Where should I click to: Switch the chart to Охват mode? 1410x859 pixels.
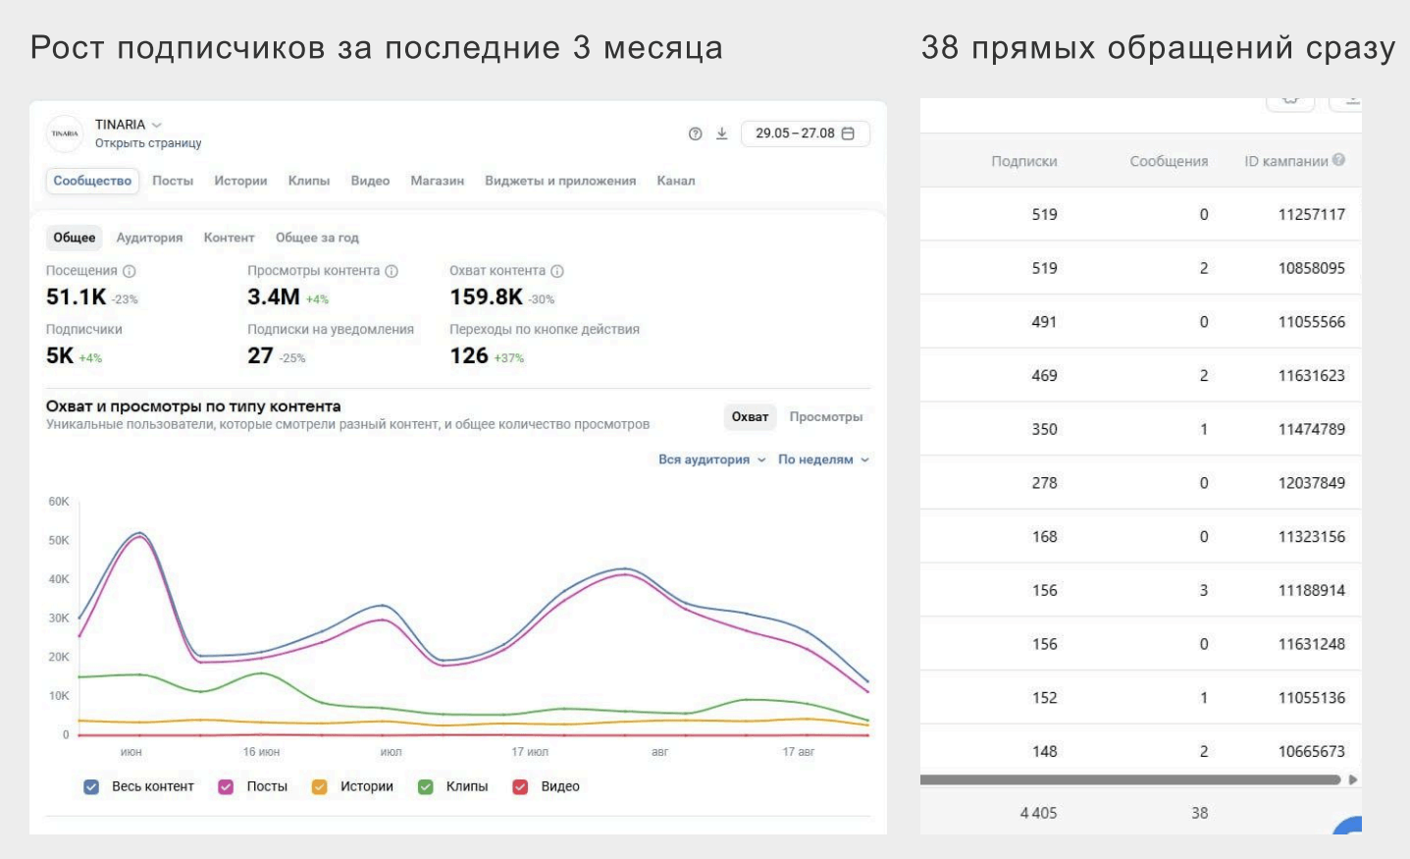coord(750,417)
